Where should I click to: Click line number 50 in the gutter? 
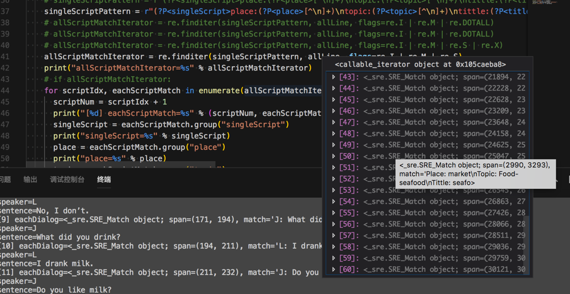click(5, 159)
